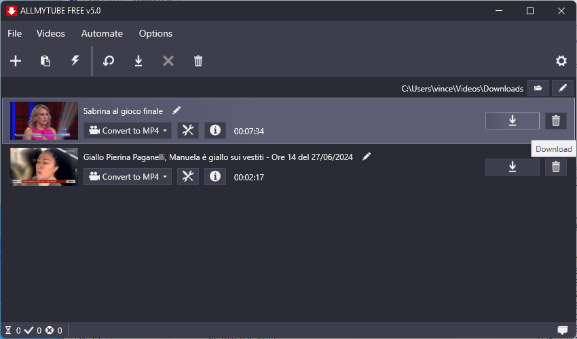577x339 pixels.
Task: Maximize the ALLMYTUBE window
Action: pos(530,11)
